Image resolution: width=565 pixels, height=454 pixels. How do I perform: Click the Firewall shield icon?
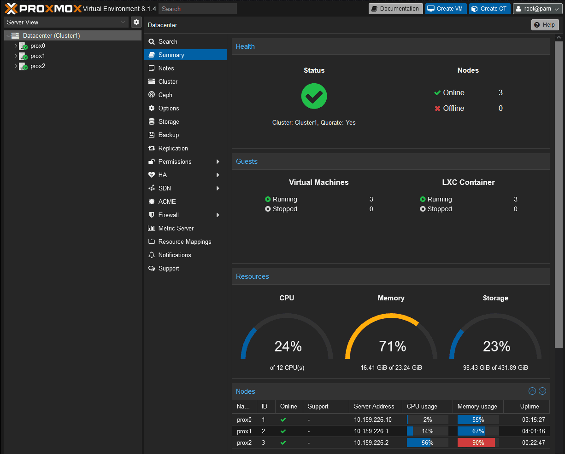click(152, 215)
